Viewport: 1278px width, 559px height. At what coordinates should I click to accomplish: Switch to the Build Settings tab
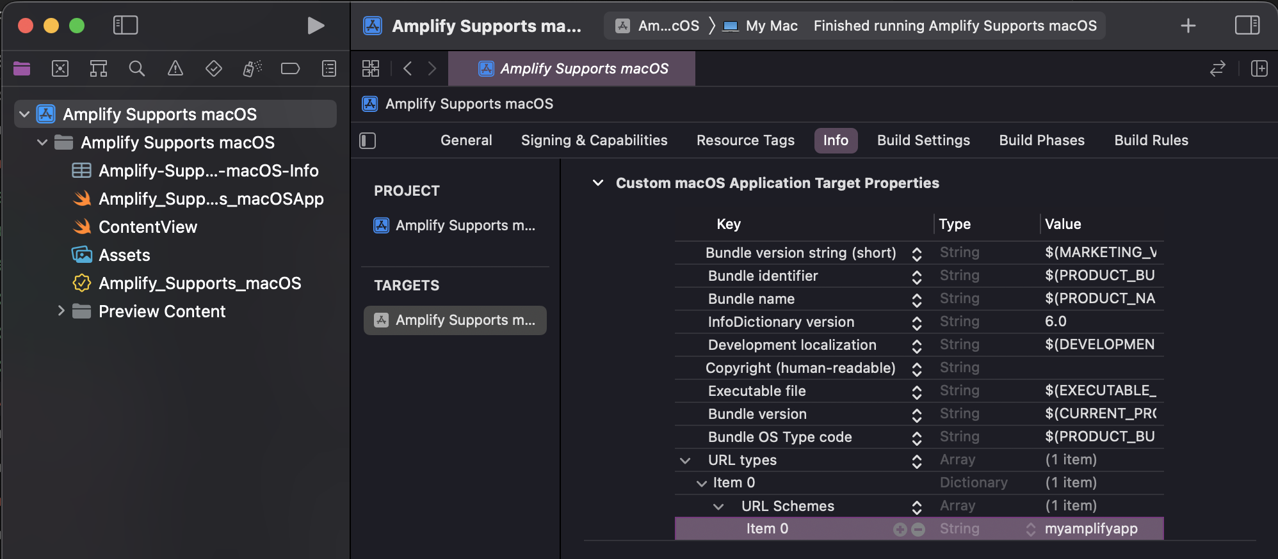(x=923, y=141)
